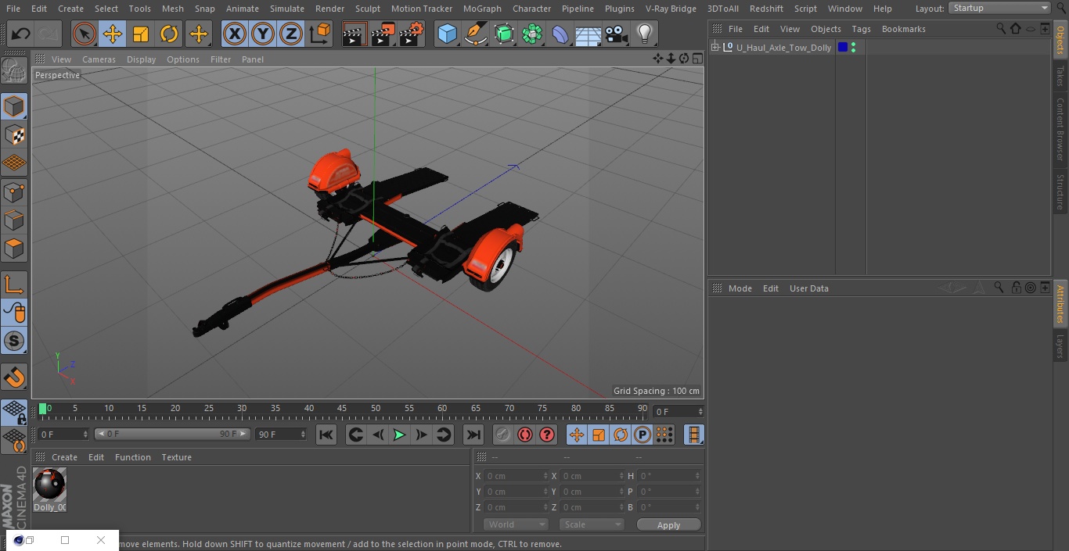This screenshot has height=551, width=1069.
Task: Open viewport Cameras menu
Action: [99, 59]
